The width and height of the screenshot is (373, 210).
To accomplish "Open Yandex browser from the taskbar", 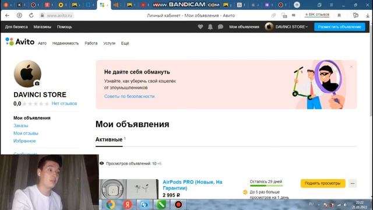I will click(x=128, y=204).
